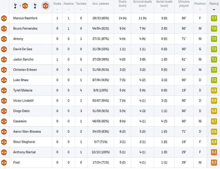Click Anthony Martial's club crest
The image size is (220, 169).
[4, 152]
